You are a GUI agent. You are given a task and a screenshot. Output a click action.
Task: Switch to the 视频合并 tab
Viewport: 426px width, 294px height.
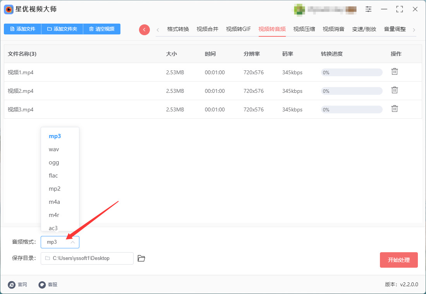coord(208,29)
